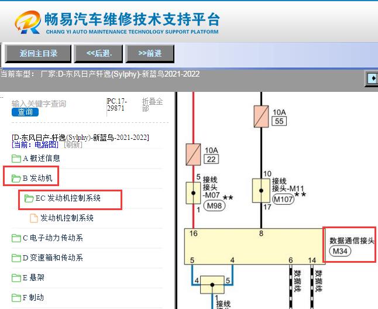378x309 pixels.
Task: Click the blue 查询 search button
Action: point(25,112)
